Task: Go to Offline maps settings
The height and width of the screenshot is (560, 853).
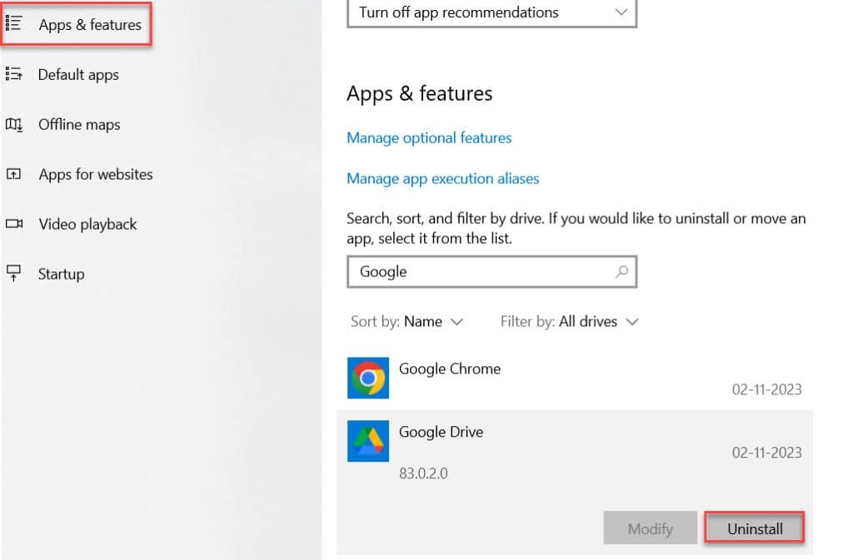Action: [x=79, y=124]
